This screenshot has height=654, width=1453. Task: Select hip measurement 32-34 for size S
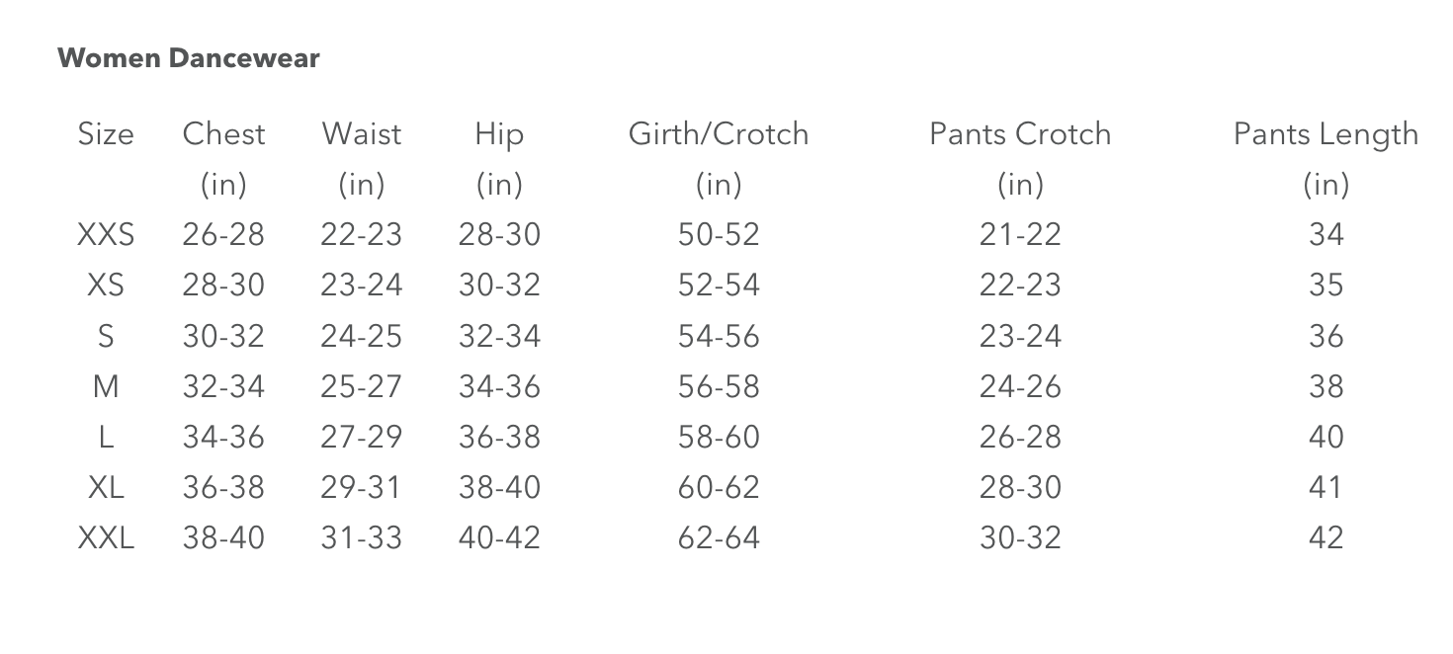tap(499, 336)
